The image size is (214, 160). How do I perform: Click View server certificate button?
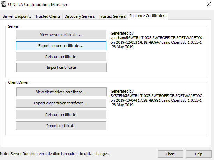(61, 35)
